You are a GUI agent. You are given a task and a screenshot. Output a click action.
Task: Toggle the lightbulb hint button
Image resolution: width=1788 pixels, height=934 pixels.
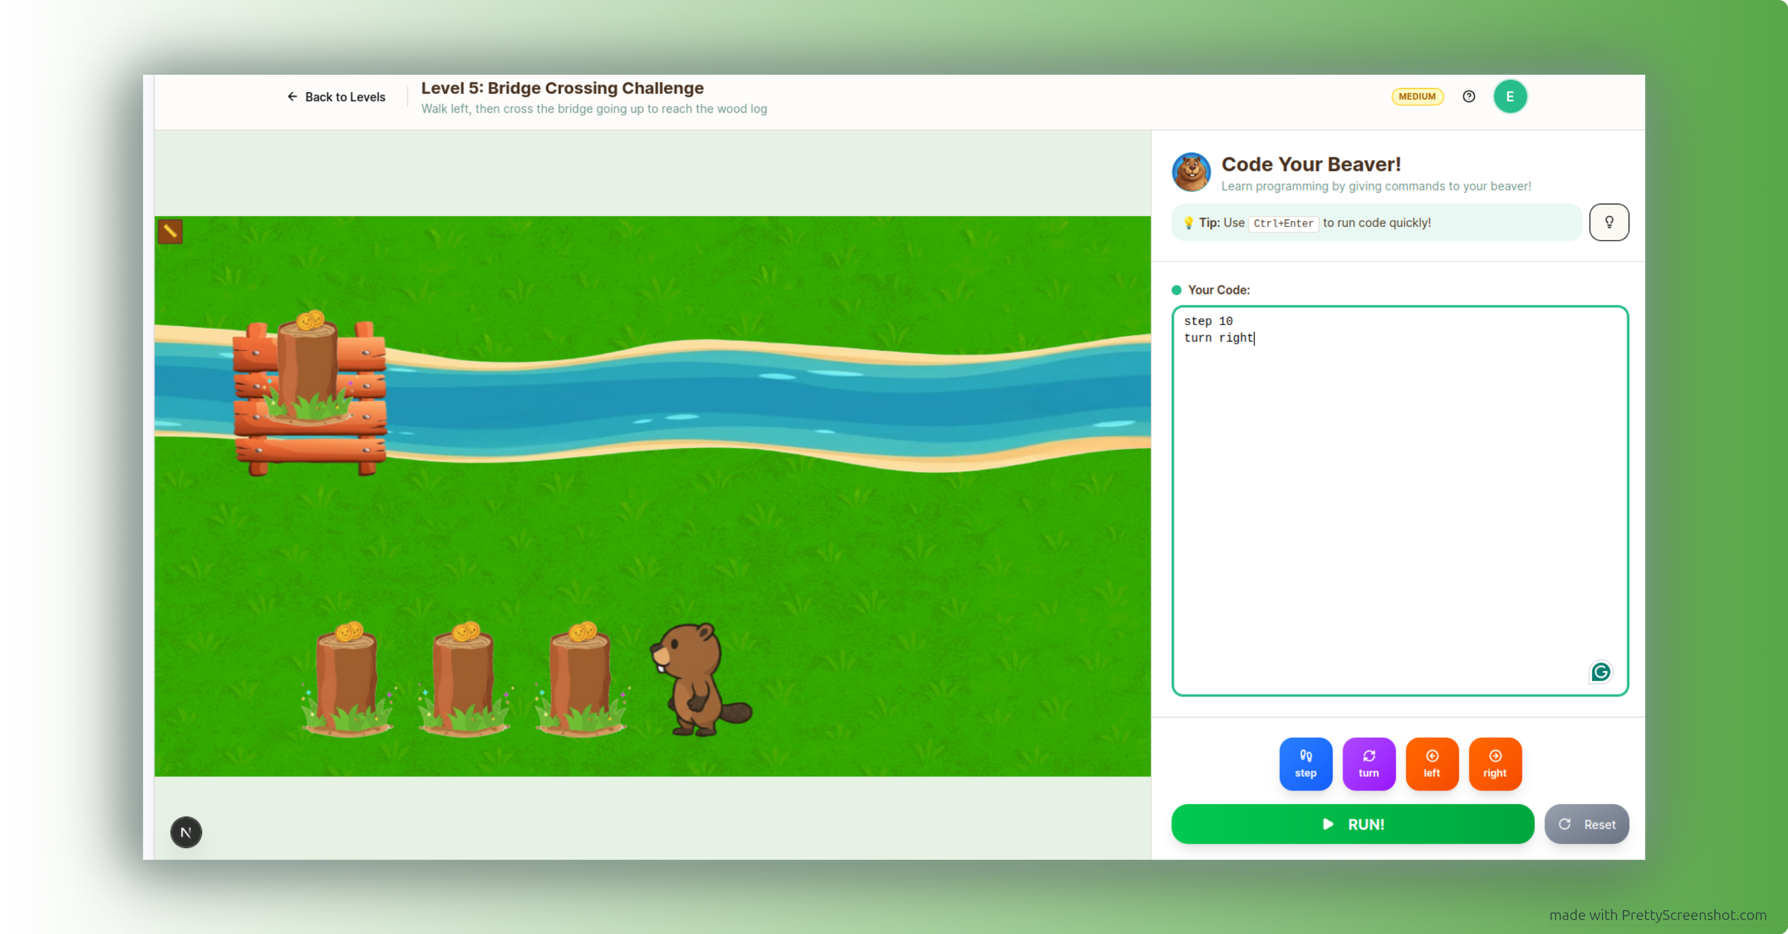click(x=1609, y=222)
